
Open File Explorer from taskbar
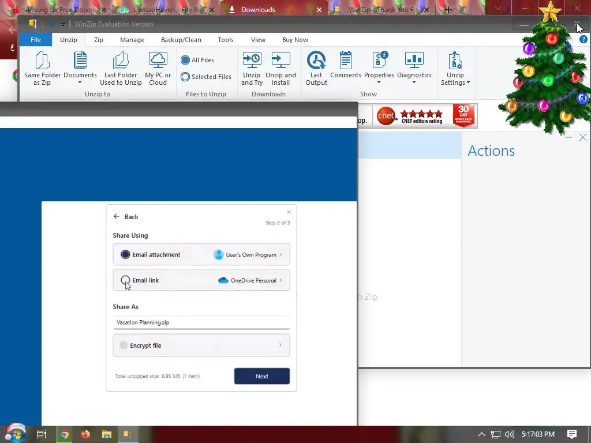pyautogui.click(x=107, y=434)
